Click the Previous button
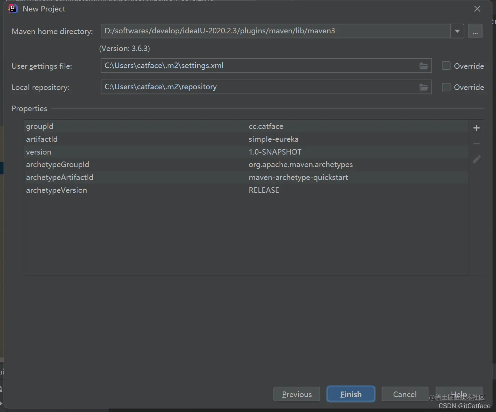 point(297,394)
